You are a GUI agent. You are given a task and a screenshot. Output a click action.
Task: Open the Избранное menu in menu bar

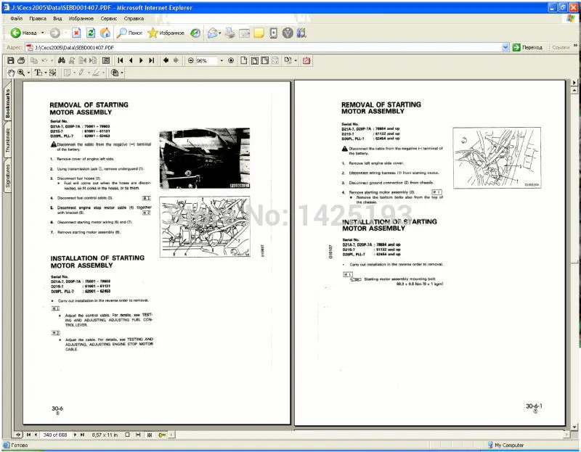tap(81, 18)
